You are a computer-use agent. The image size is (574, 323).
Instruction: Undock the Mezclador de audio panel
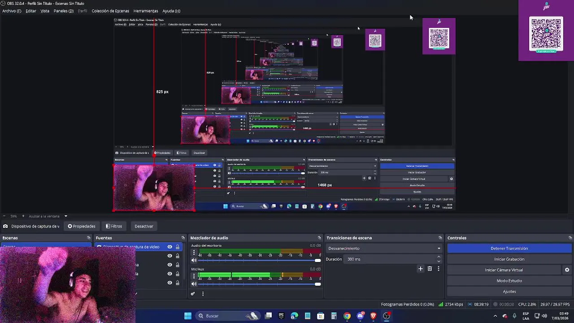pyautogui.click(x=319, y=238)
